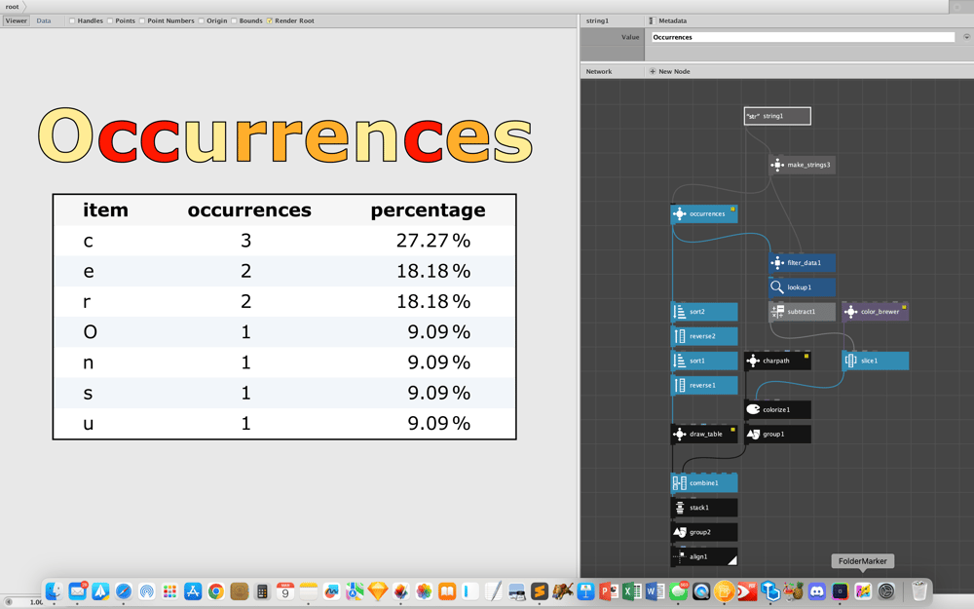The height and width of the screenshot is (609, 974).
Task: Select the sort2 node
Action: tap(704, 312)
